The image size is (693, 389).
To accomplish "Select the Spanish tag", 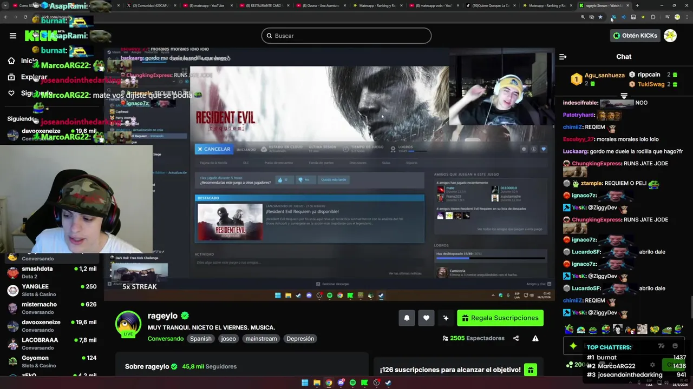I will coord(200,339).
